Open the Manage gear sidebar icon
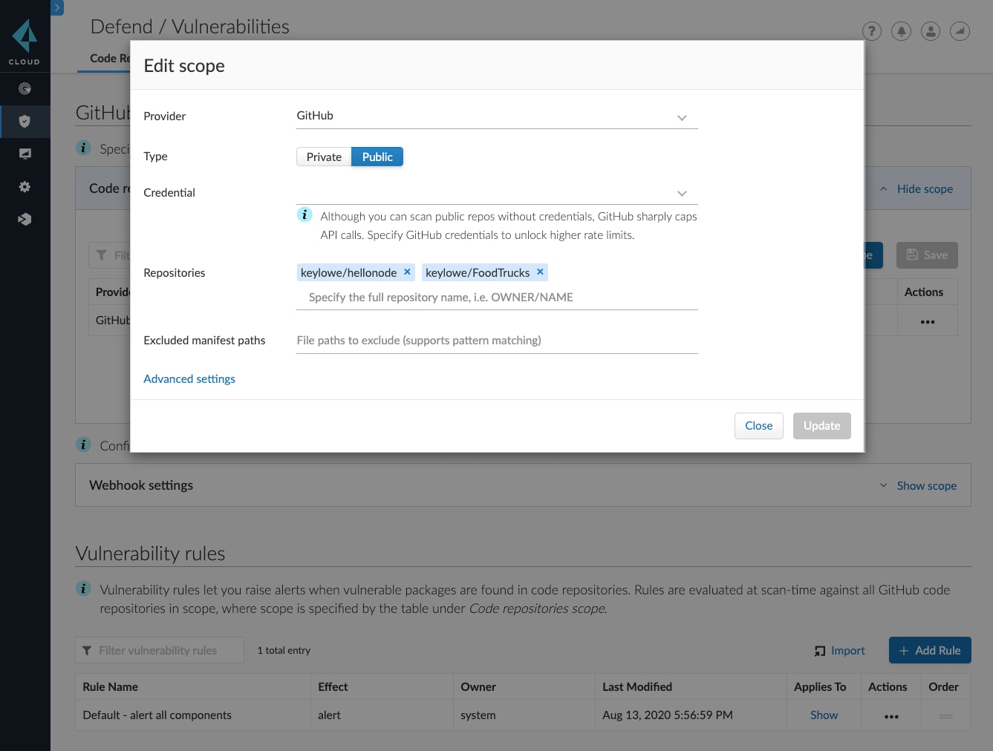 tap(25, 187)
